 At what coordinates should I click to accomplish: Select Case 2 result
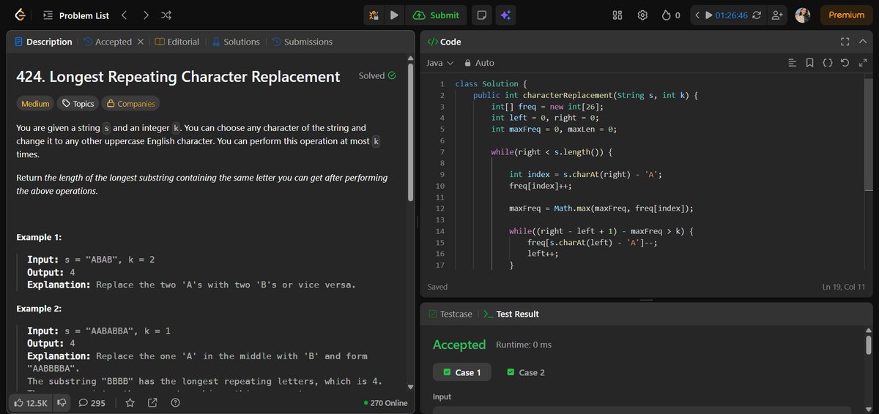point(526,372)
